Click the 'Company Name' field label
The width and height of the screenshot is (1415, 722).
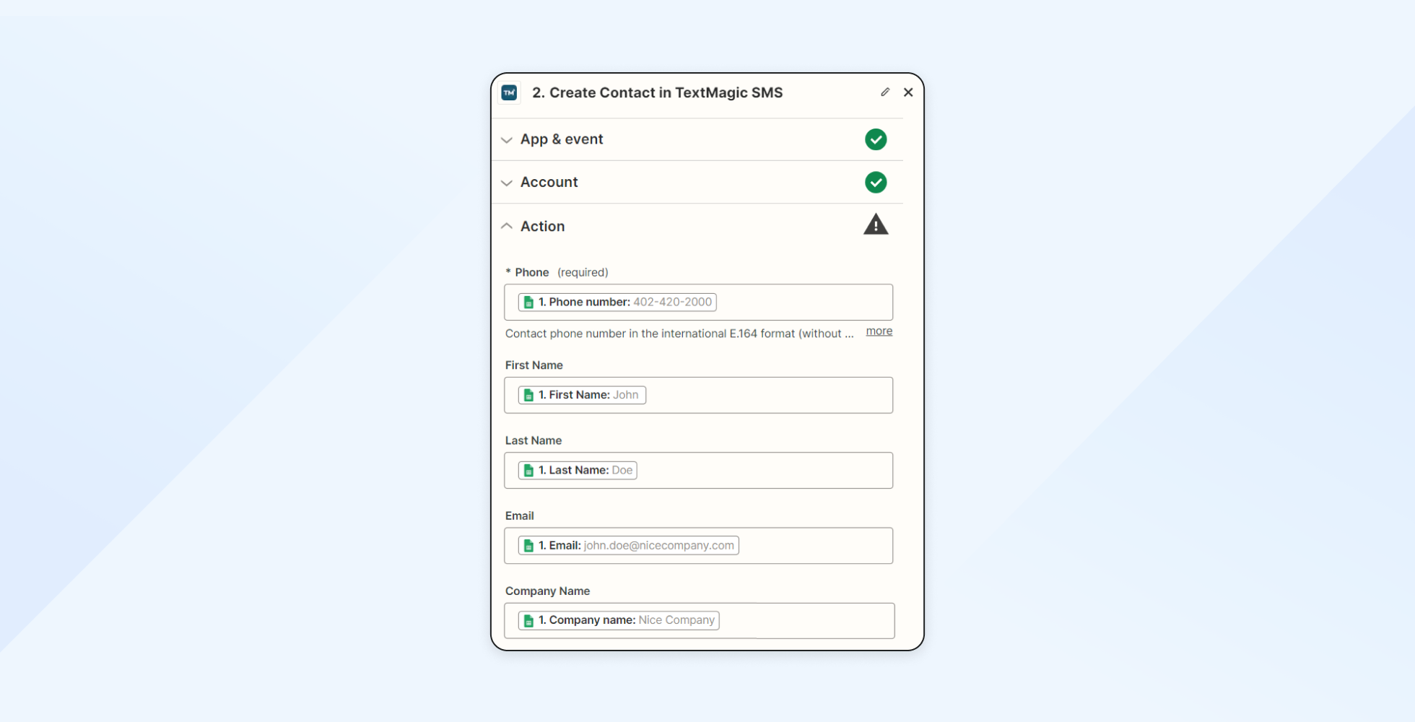(547, 591)
